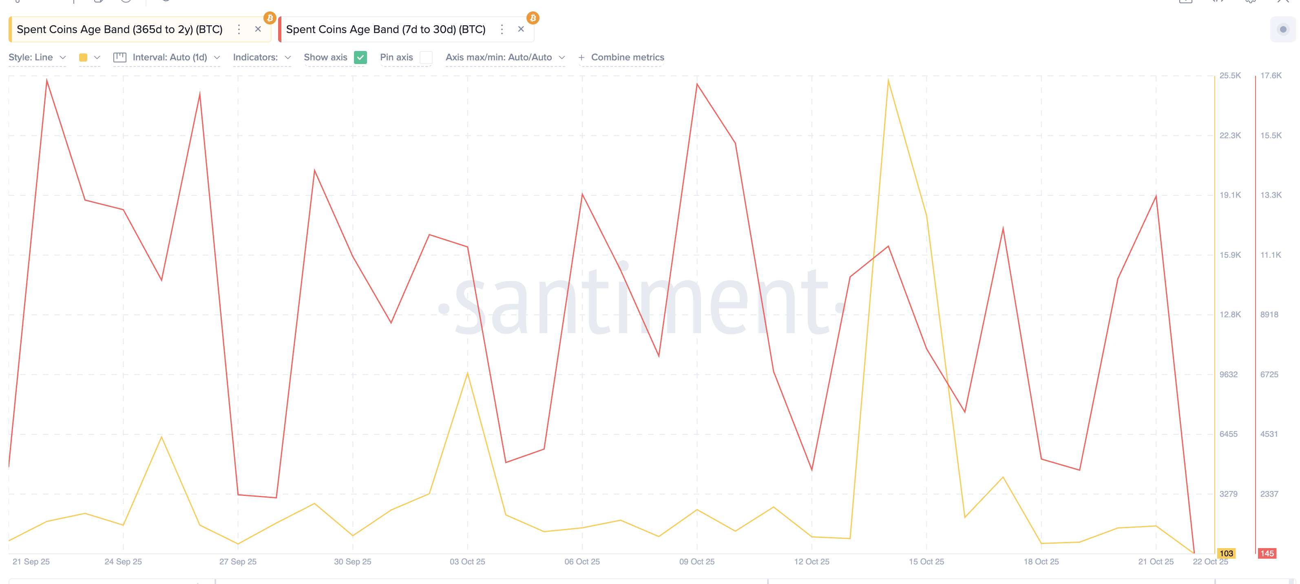
Task: Click the circular button at top right
Action: click(1282, 29)
